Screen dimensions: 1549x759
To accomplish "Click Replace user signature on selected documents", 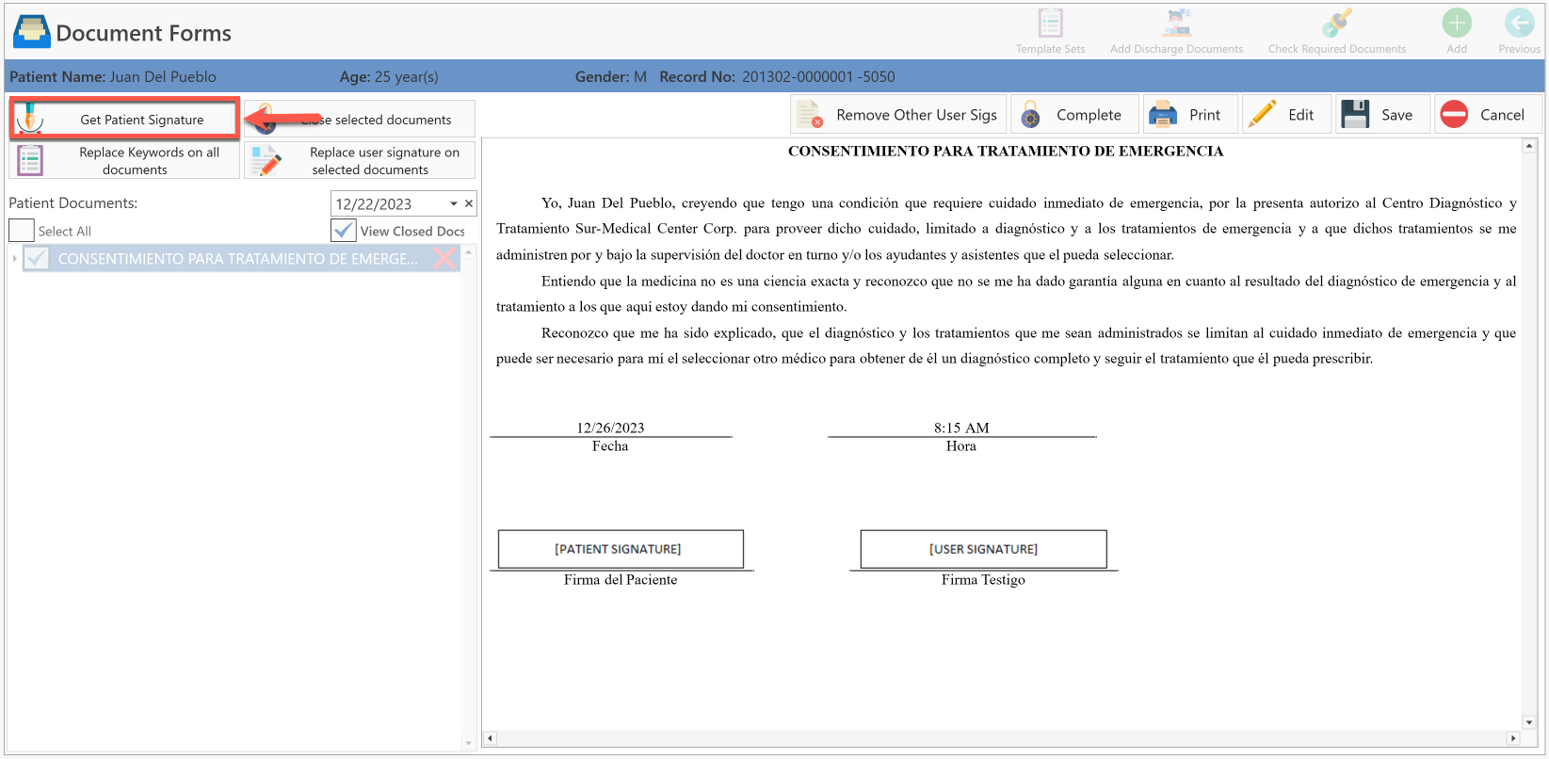I will point(360,160).
